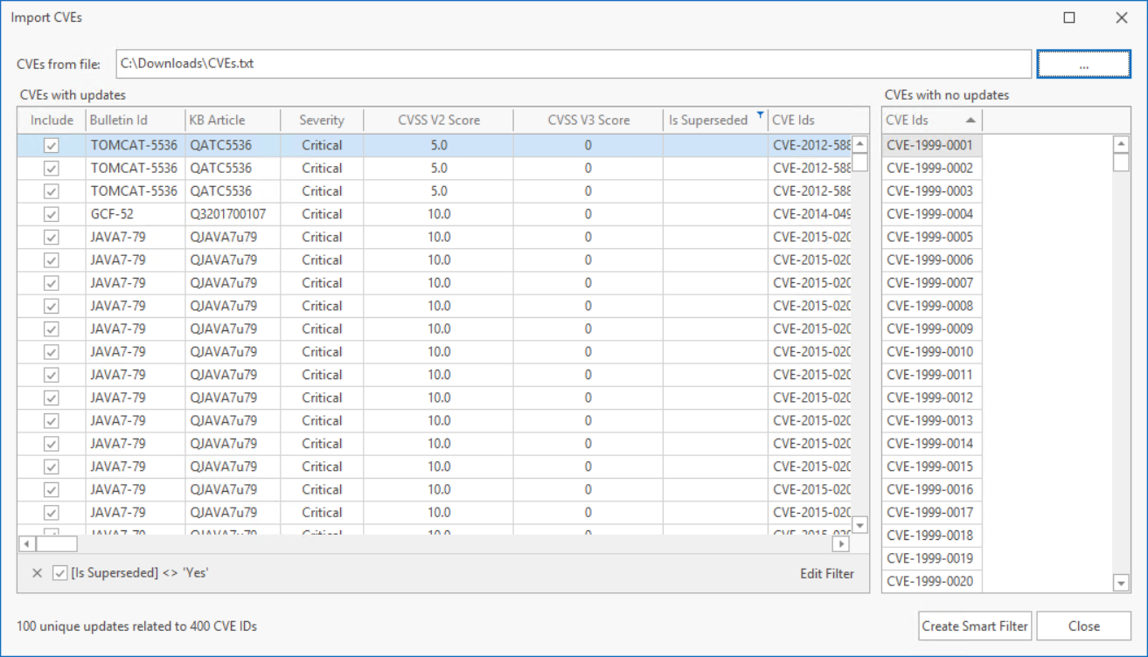The height and width of the screenshot is (657, 1148).
Task: Click the browse file ellipsis button
Action: pyautogui.click(x=1083, y=64)
